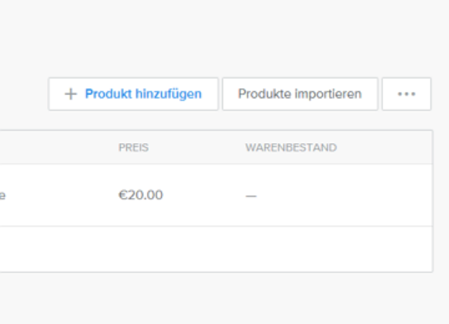Add a new product via Produkt hinzufügen
Screen dimensions: 449x324
(x=133, y=94)
